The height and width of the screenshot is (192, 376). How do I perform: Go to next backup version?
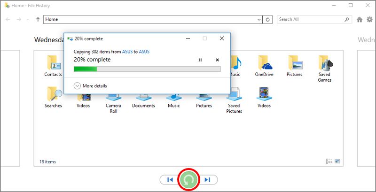coord(207,179)
